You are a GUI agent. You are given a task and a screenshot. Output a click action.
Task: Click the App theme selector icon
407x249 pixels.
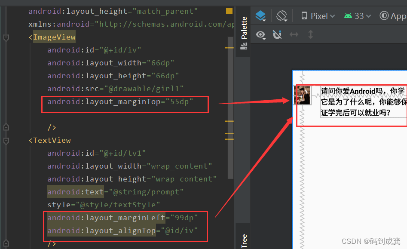coord(384,15)
